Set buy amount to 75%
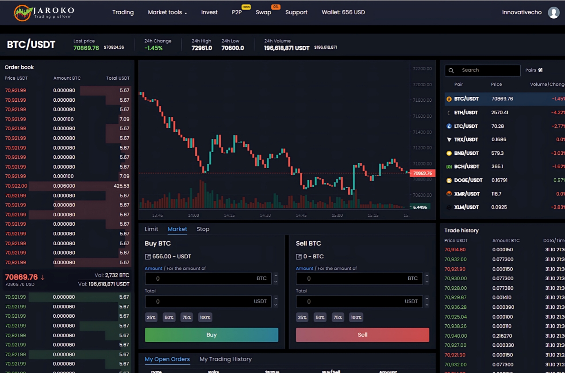Viewport: 565px width, 373px height. (187, 317)
